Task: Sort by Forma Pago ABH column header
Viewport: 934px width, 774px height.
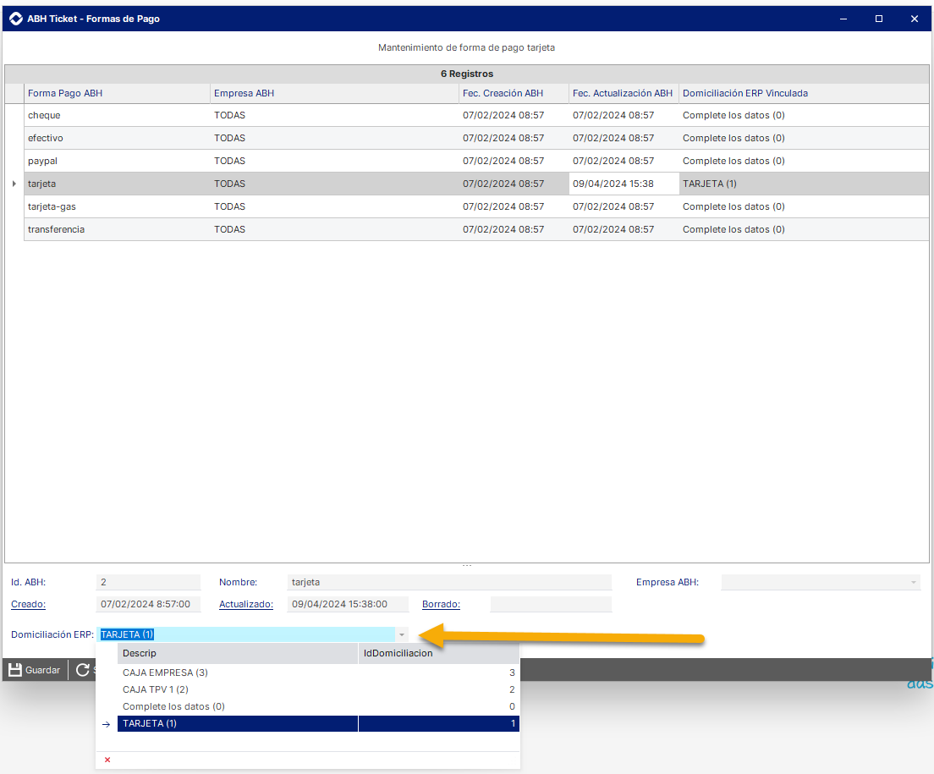Action: [x=117, y=93]
